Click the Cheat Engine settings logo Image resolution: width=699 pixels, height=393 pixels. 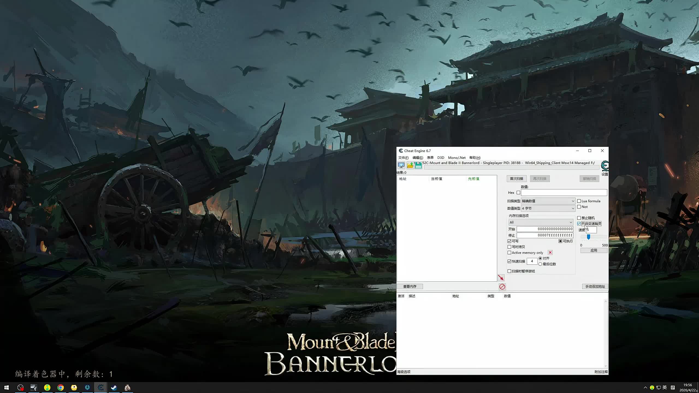(605, 166)
